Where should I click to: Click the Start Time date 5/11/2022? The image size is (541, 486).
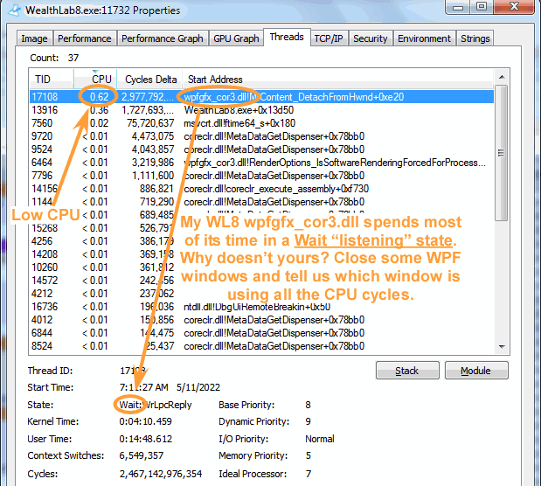click(198, 387)
